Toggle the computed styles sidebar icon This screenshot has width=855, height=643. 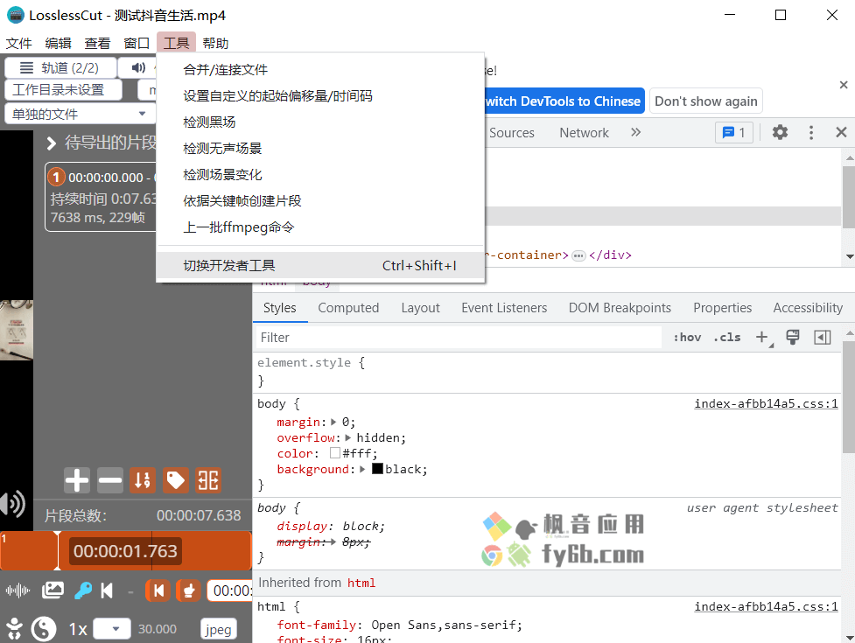(823, 338)
